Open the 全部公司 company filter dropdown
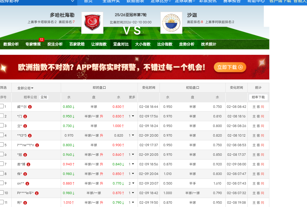Screen dimensions: 307x207 (25, 88)
